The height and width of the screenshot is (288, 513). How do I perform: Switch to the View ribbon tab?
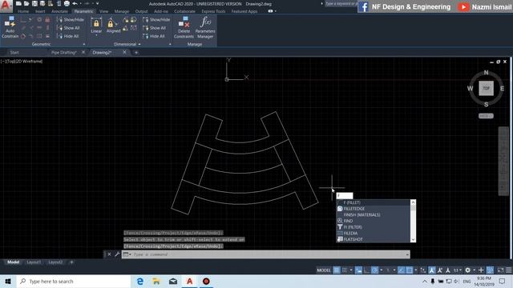[103, 11]
